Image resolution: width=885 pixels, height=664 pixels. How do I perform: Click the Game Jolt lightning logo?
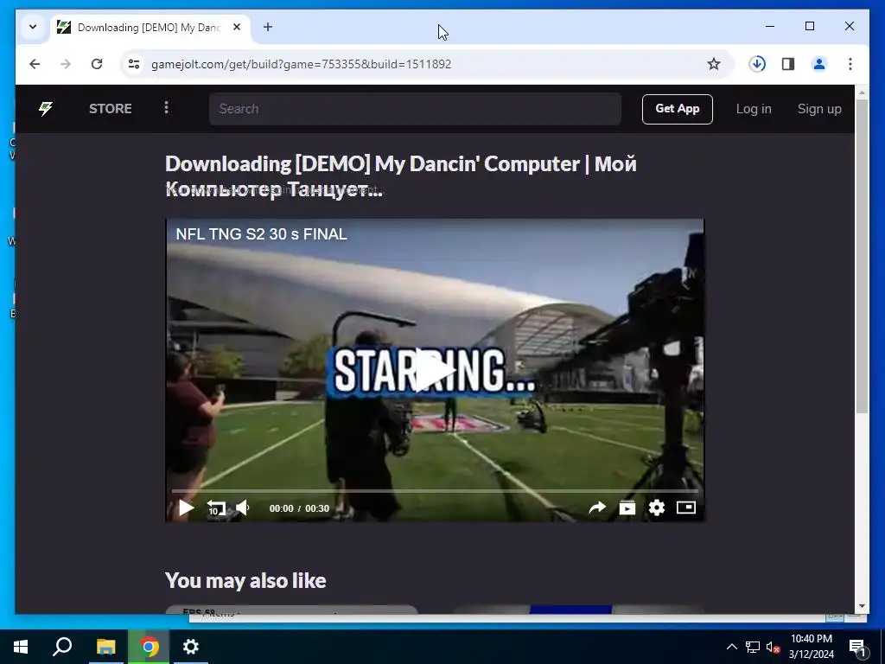pos(46,108)
